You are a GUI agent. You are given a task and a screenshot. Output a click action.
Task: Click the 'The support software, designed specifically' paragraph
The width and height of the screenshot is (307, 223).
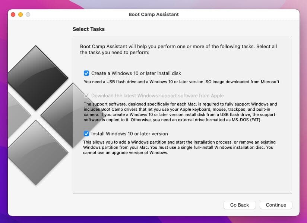[x=181, y=112]
